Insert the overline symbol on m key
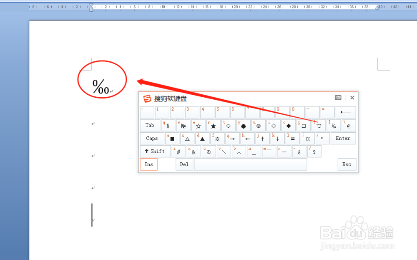This screenshot has width=417, height=260. (x=269, y=151)
